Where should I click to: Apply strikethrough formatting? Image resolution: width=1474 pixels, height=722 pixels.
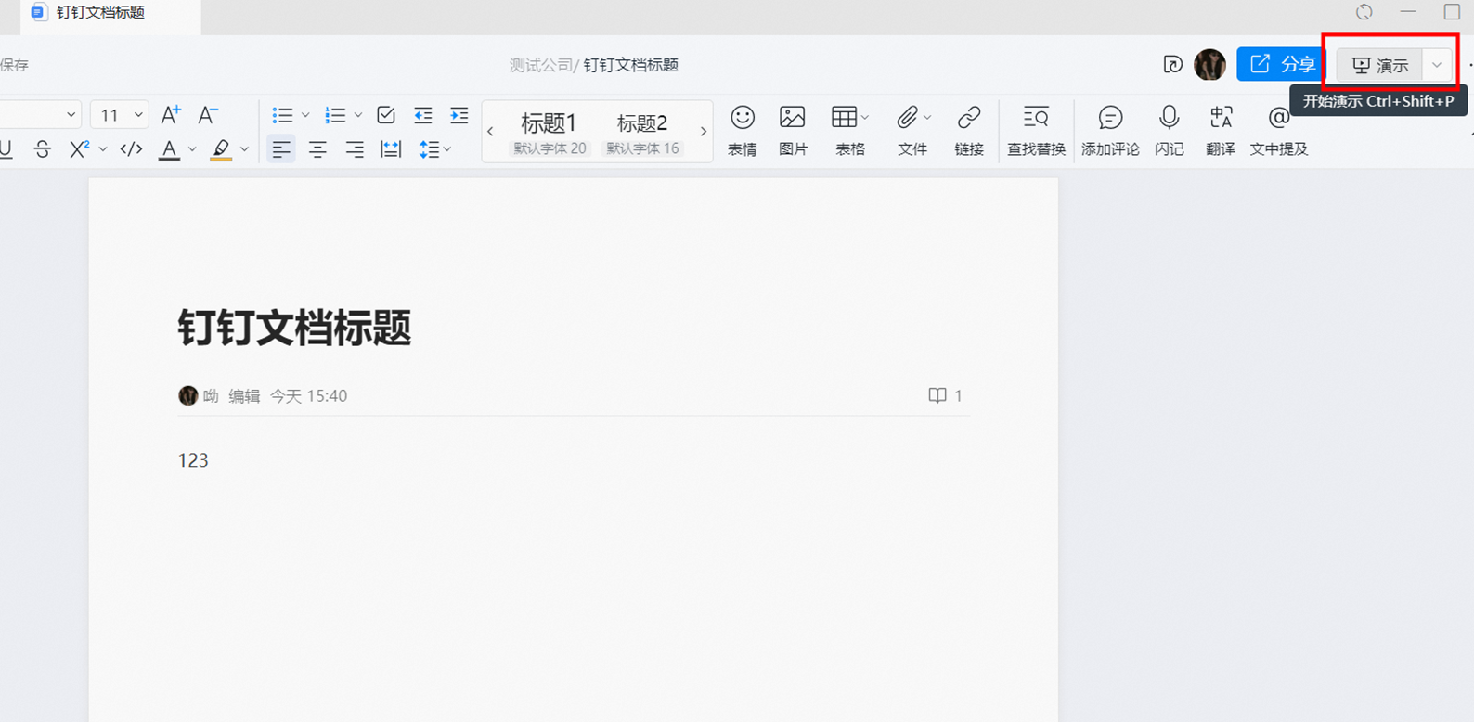[43, 149]
